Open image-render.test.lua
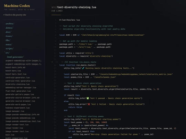This screenshot has height=139, width=186. click(x=17, y=131)
